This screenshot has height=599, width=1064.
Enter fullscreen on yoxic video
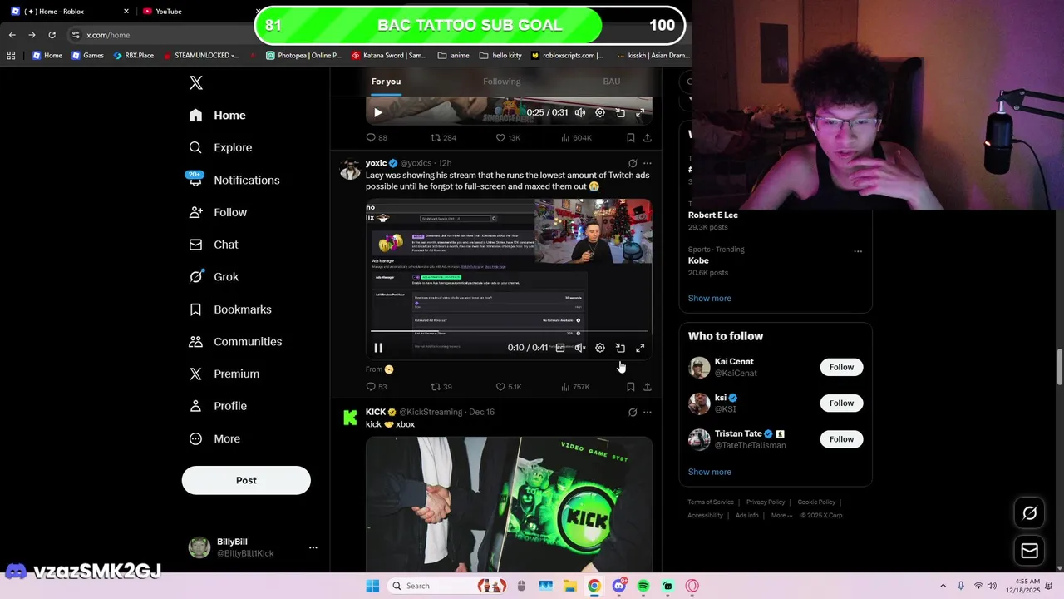[x=640, y=348]
